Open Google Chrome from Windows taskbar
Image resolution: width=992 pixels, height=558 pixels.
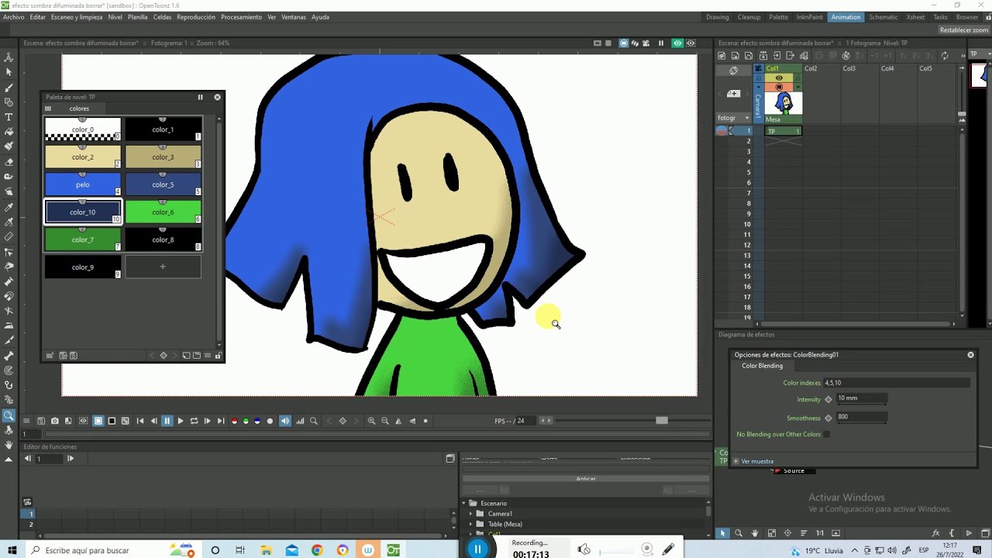317,550
